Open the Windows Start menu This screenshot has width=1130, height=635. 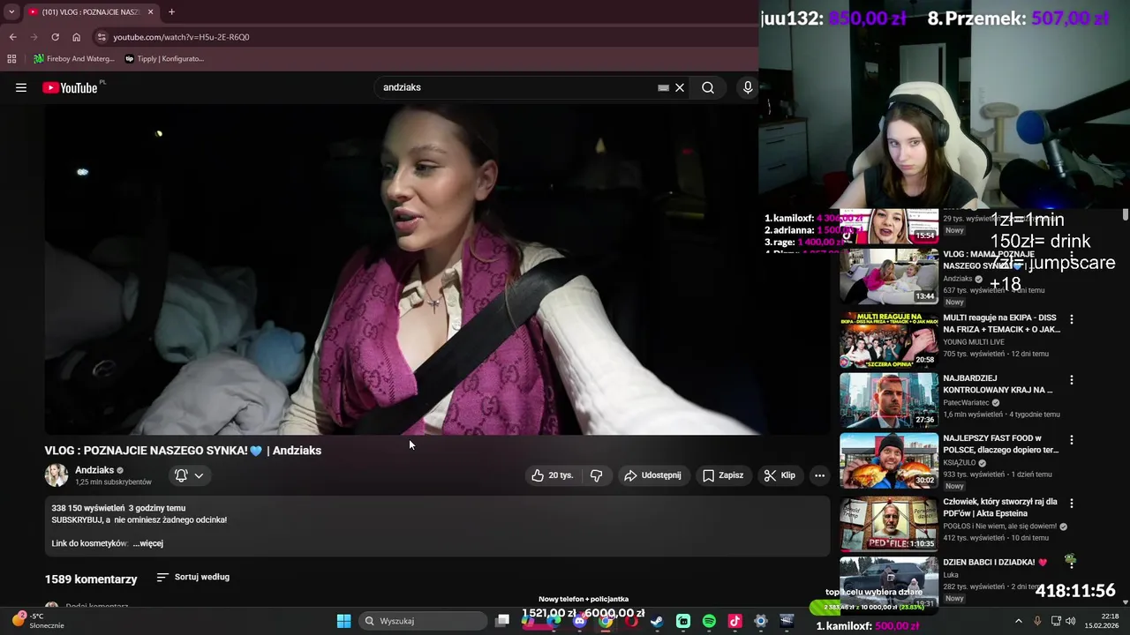pos(343,621)
